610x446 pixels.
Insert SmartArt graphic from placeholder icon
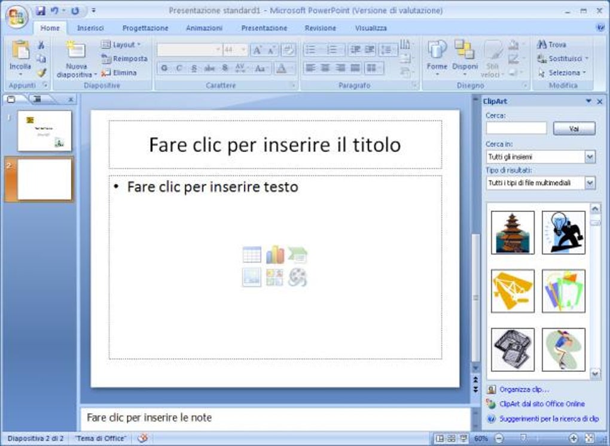(298, 255)
